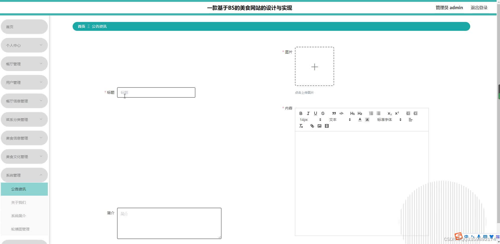Viewport: 500px width, 244px height.
Task: Toggle Sogou punctuation mode icon
Action: (473, 237)
